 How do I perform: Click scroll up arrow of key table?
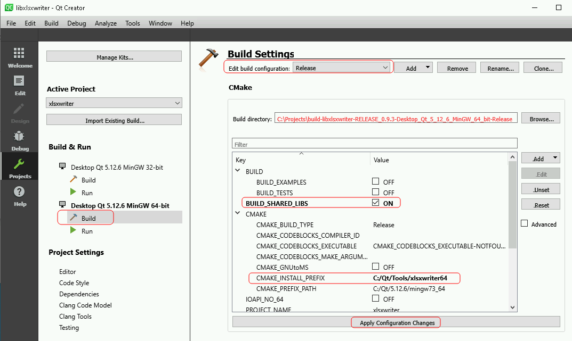pyautogui.click(x=512, y=157)
